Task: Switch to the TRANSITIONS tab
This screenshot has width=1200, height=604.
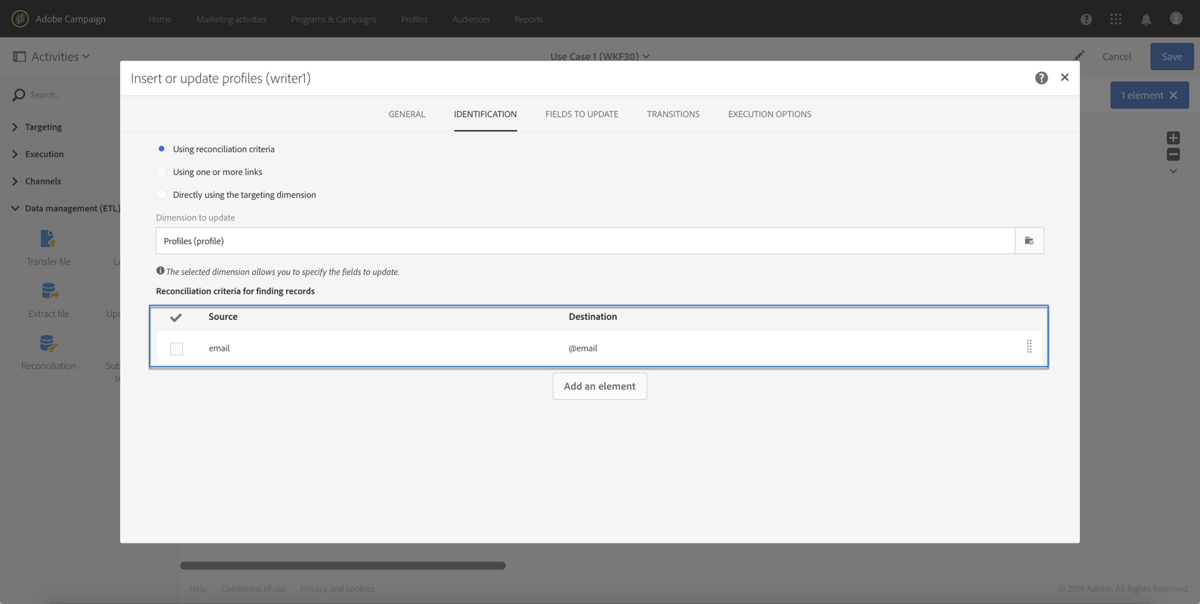Action: coord(673,114)
